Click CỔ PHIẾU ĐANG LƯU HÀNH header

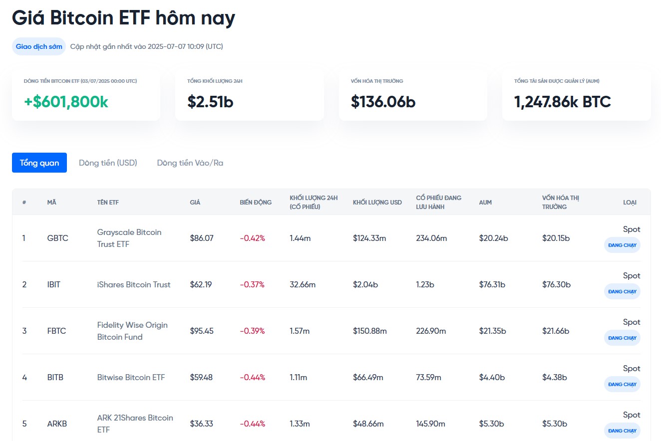coord(439,202)
